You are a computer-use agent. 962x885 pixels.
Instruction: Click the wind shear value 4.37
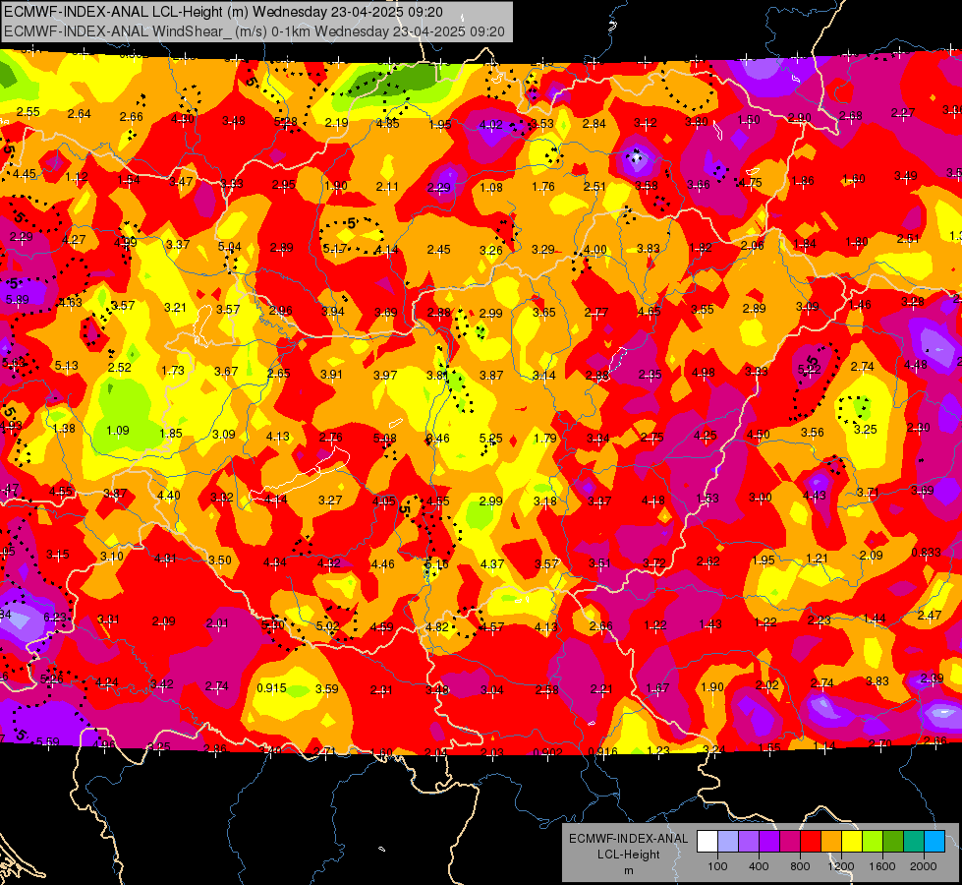click(492, 563)
